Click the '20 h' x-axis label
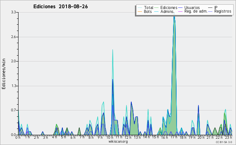Image resolution: width=236 pixels, height=145 pixels. [201, 137]
